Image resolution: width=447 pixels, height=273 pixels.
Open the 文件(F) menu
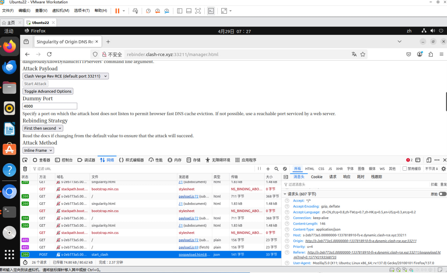pos(8,11)
